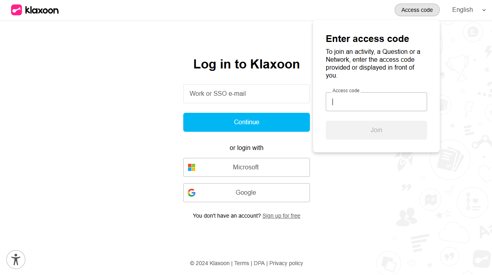492x275 pixels.
Task: Log in with Google button
Action: pos(246,193)
